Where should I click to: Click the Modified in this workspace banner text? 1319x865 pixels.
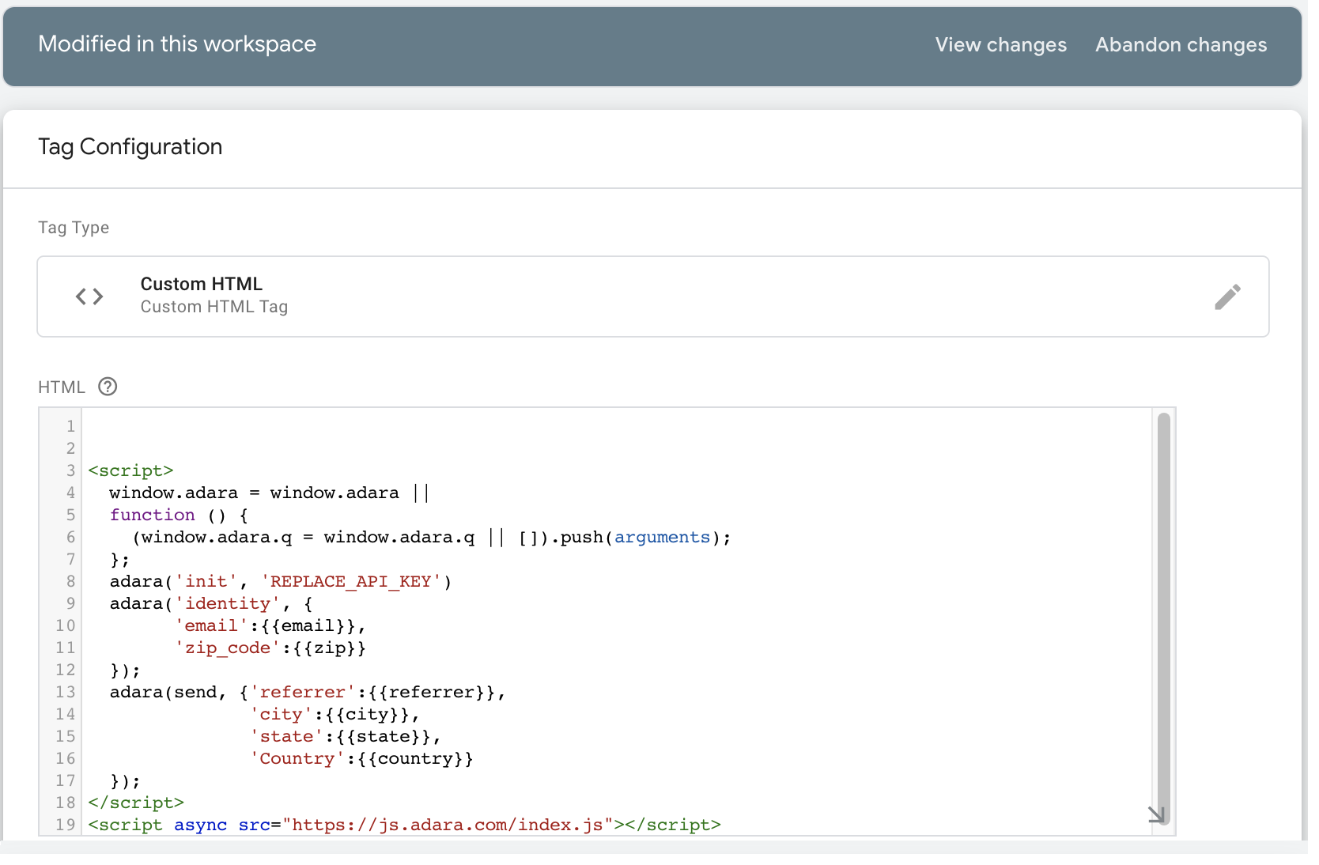[177, 44]
